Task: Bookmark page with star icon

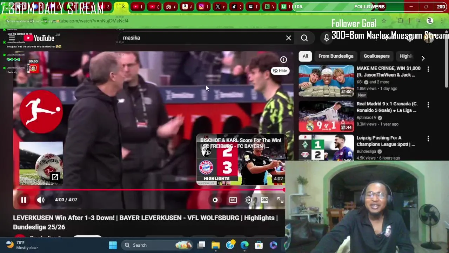Action: [x=384, y=21]
